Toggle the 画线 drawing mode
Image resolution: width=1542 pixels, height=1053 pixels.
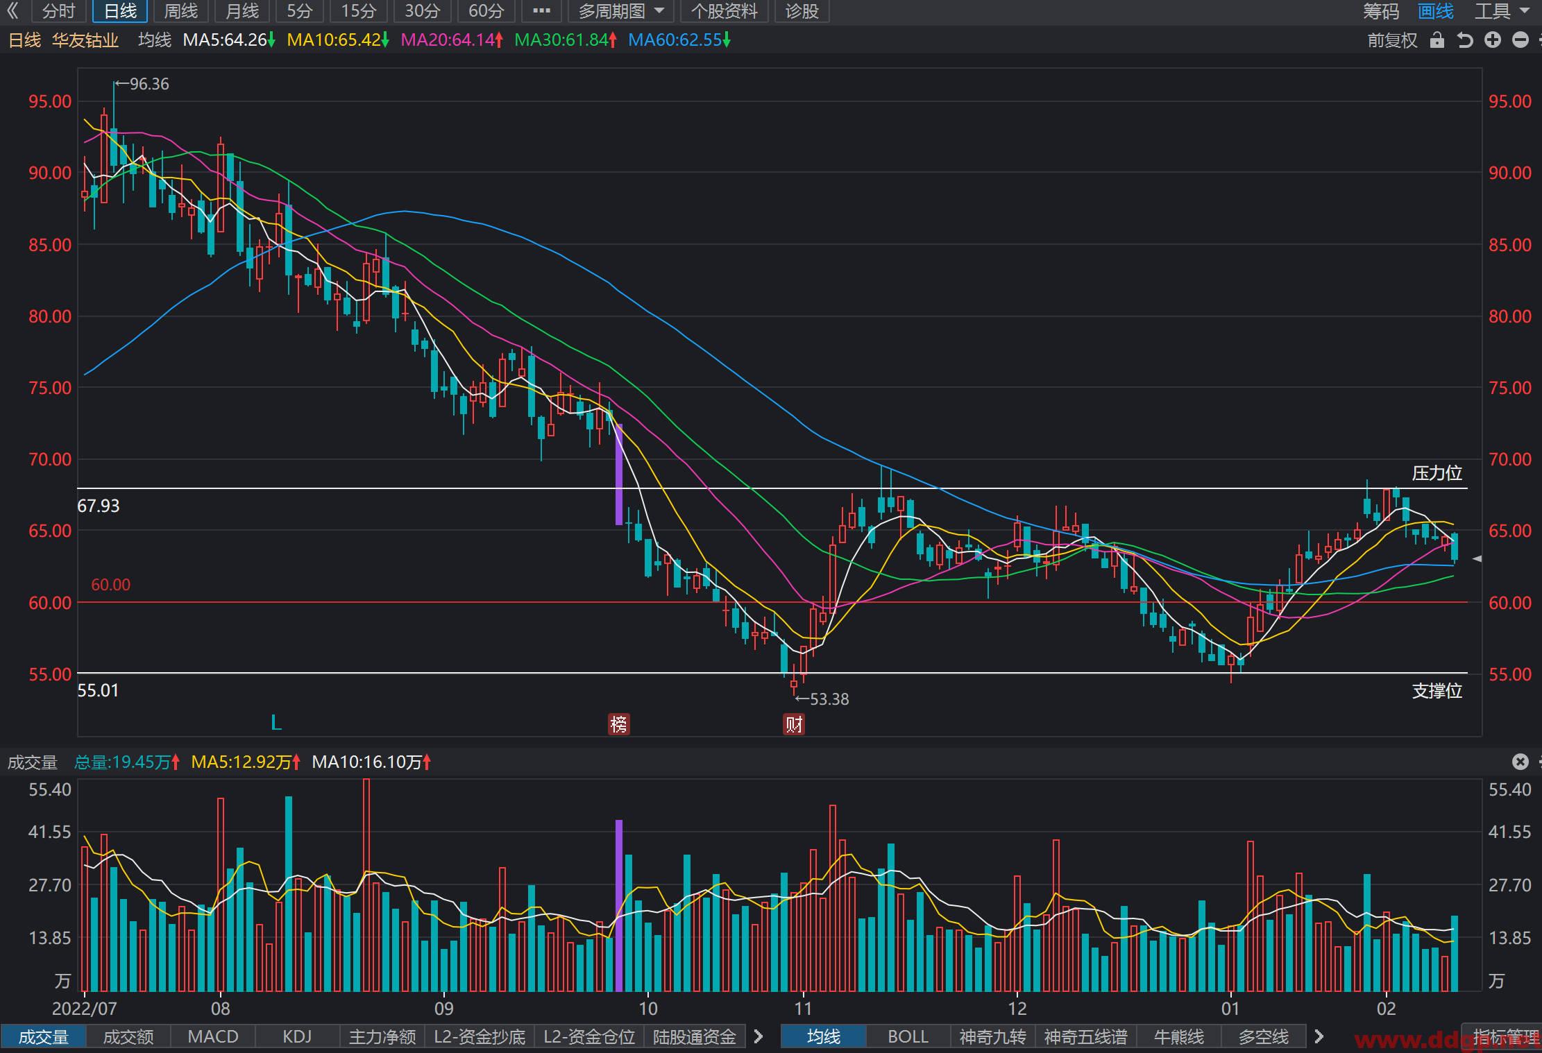[1436, 11]
